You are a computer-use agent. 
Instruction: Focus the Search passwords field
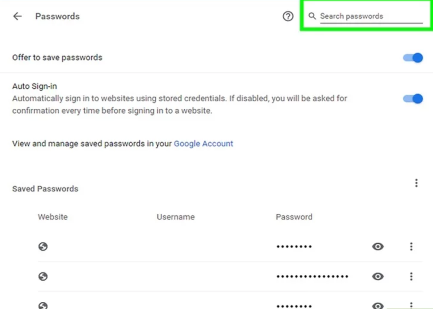(x=371, y=16)
